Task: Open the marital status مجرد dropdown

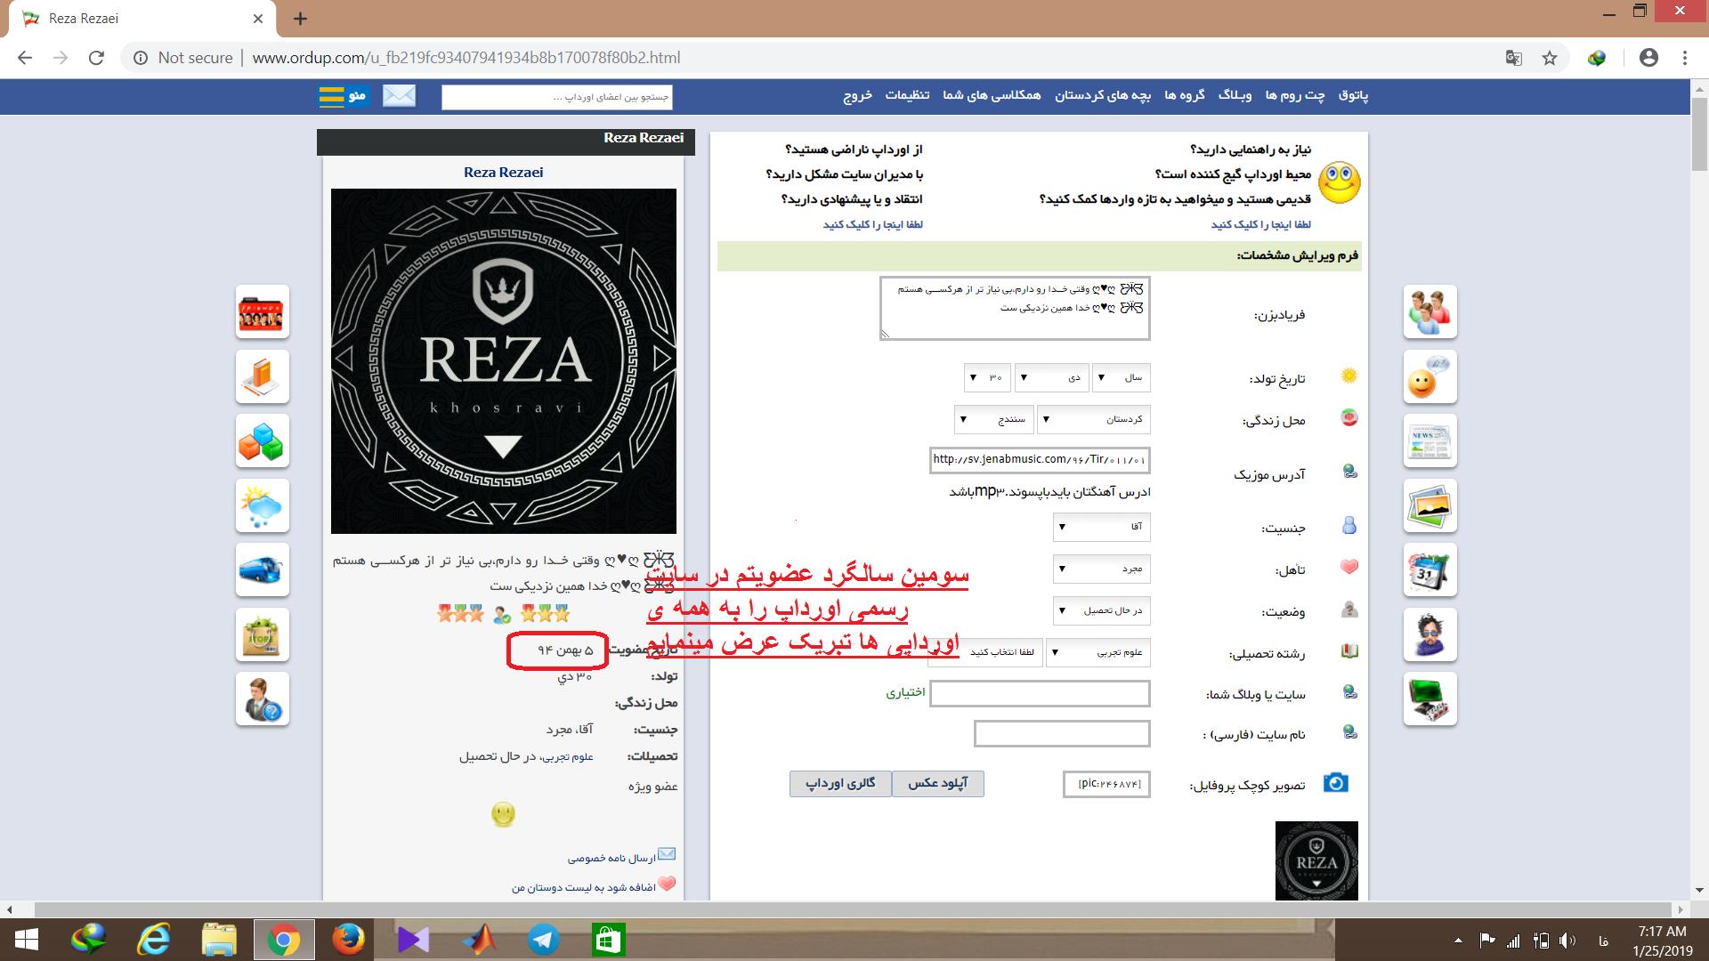Action: click(x=1102, y=568)
